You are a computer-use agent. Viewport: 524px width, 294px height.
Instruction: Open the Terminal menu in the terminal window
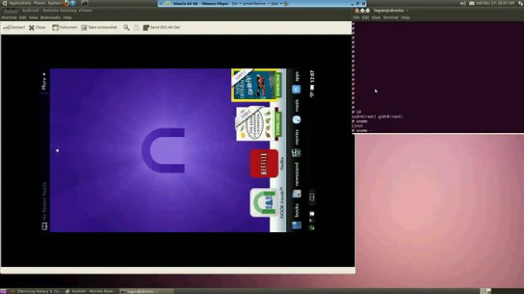[390, 17]
